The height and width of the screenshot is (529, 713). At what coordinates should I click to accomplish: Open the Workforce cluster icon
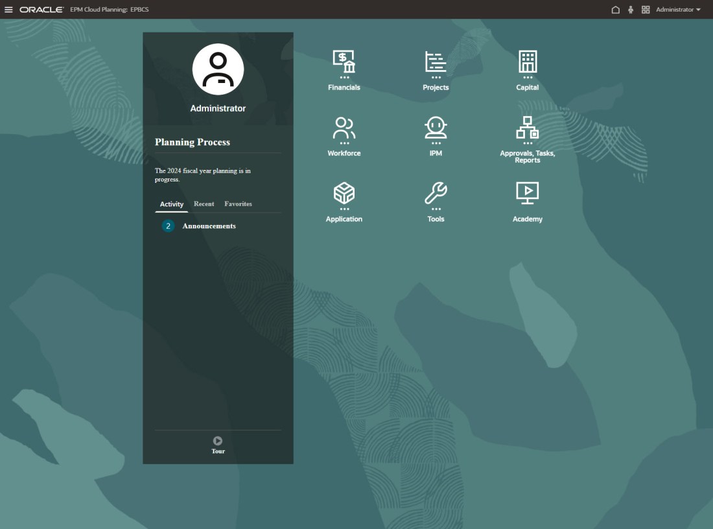[x=344, y=128]
